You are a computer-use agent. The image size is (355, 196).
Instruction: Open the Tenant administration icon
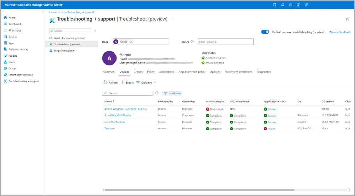coord(5,74)
